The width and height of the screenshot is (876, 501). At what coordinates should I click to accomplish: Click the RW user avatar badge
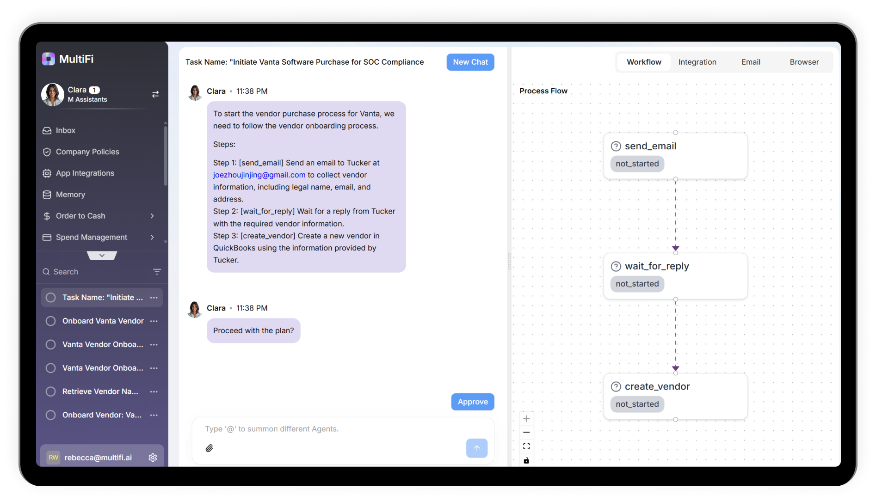click(54, 458)
